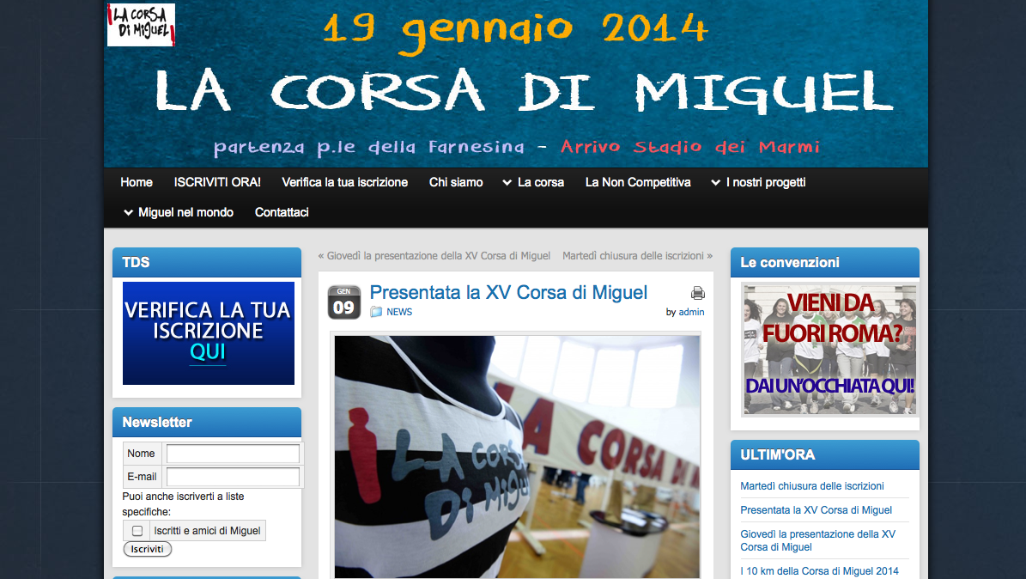Open the NEWS category link
Viewport: 1026px width, 579px height.
[x=399, y=312]
